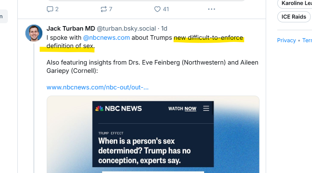Click the reply icon with 2 replies
The height and width of the screenshot is (173, 312).
pyautogui.click(x=50, y=9)
